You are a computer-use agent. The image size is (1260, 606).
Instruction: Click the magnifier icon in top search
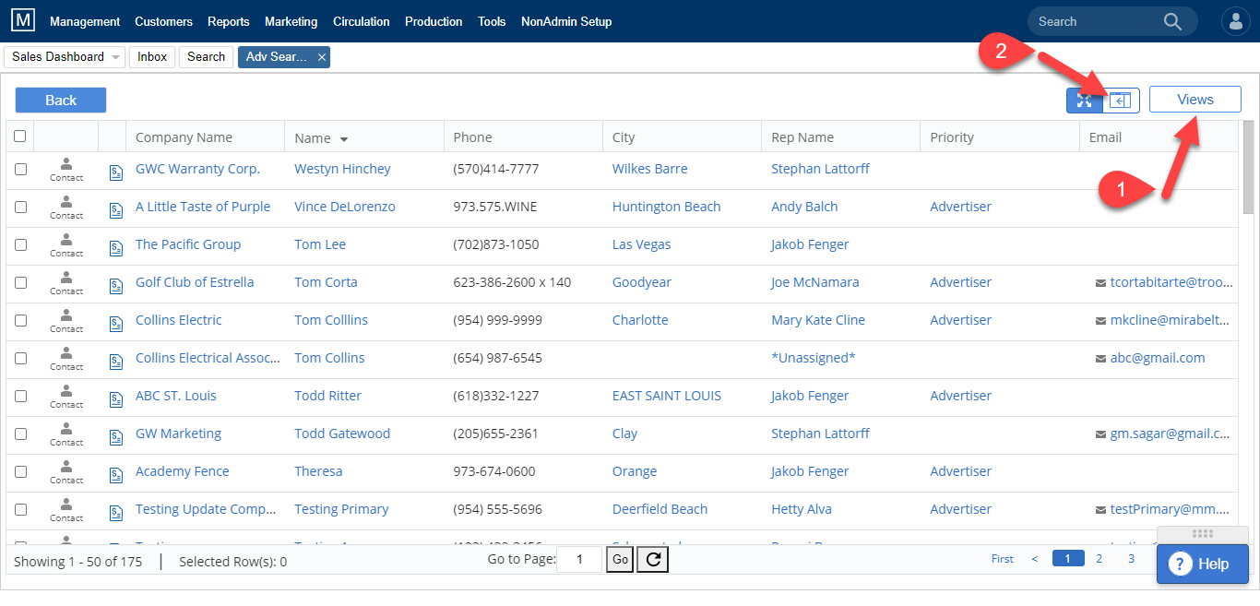click(1172, 21)
